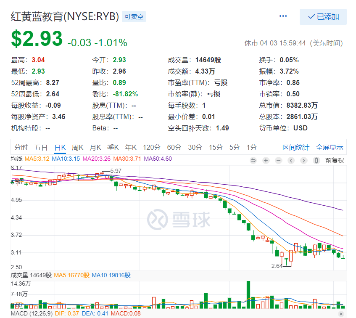Select the 季K quarterly candlestick tab

click(113, 147)
